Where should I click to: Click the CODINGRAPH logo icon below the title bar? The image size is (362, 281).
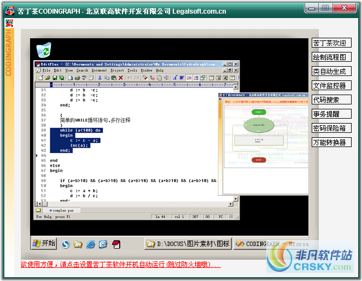(x=9, y=23)
